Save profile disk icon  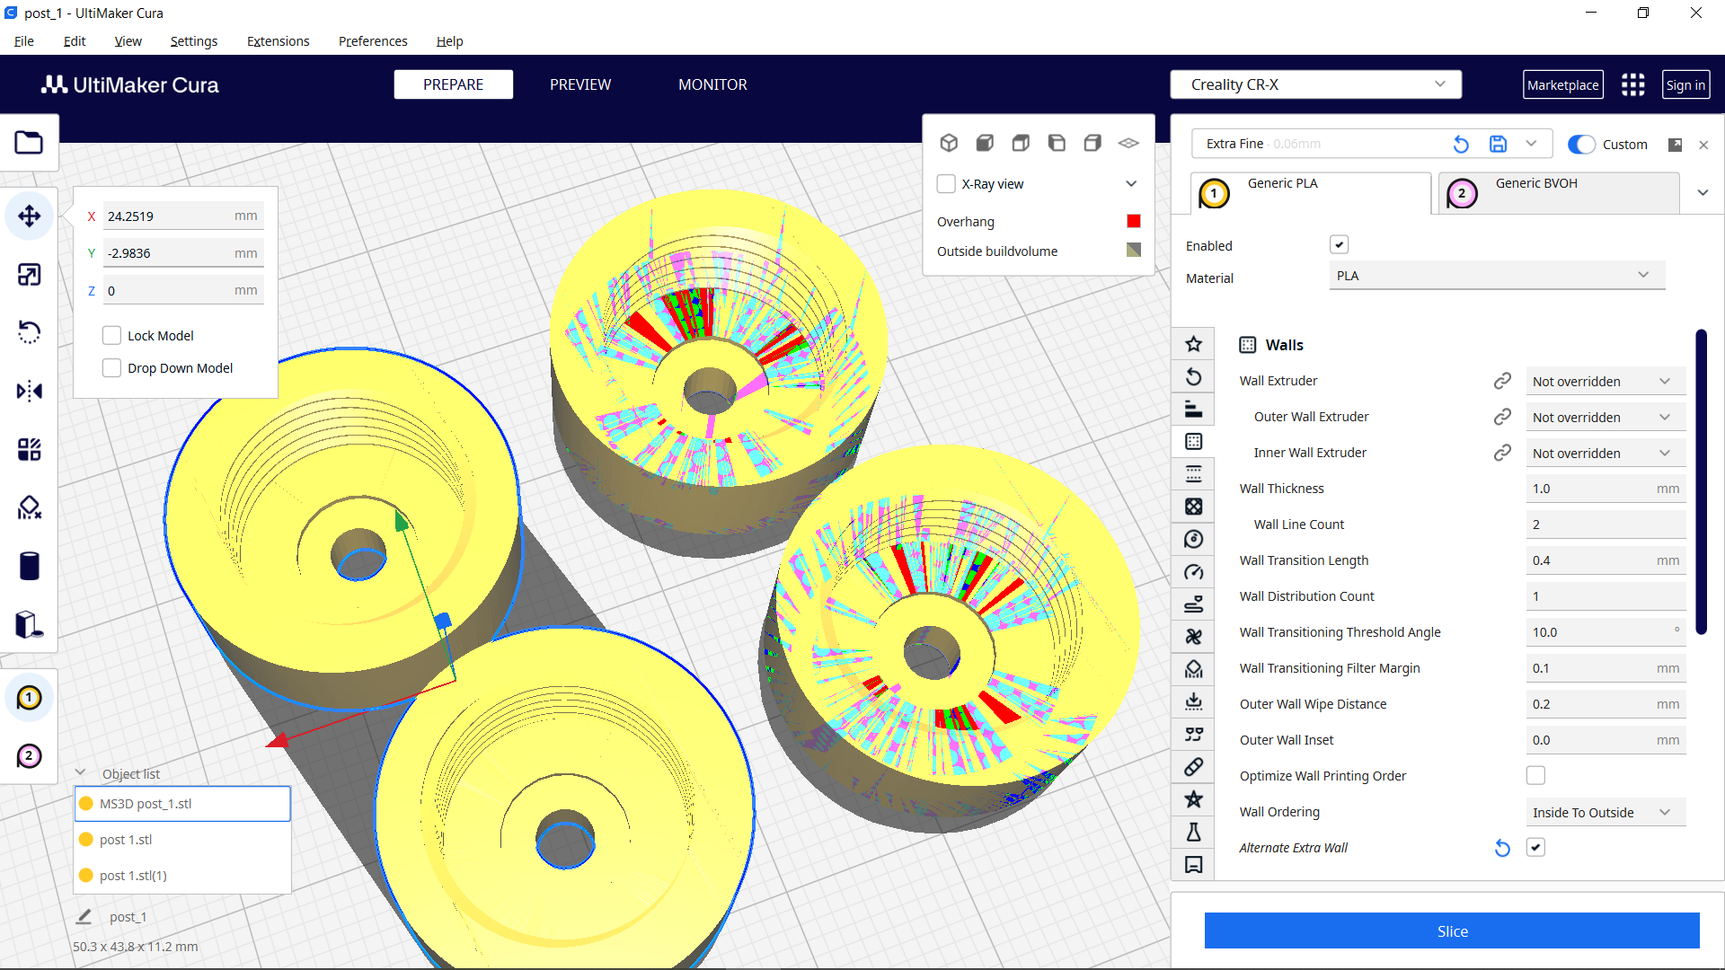pos(1498,144)
